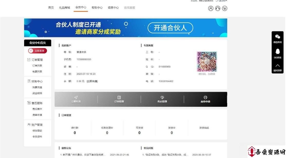Click the headset customer service icon
Screen dimensions: 286x158
(x=218, y=8)
